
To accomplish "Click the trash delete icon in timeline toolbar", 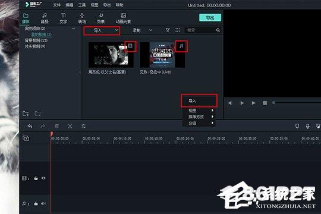I will click(56, 126).
